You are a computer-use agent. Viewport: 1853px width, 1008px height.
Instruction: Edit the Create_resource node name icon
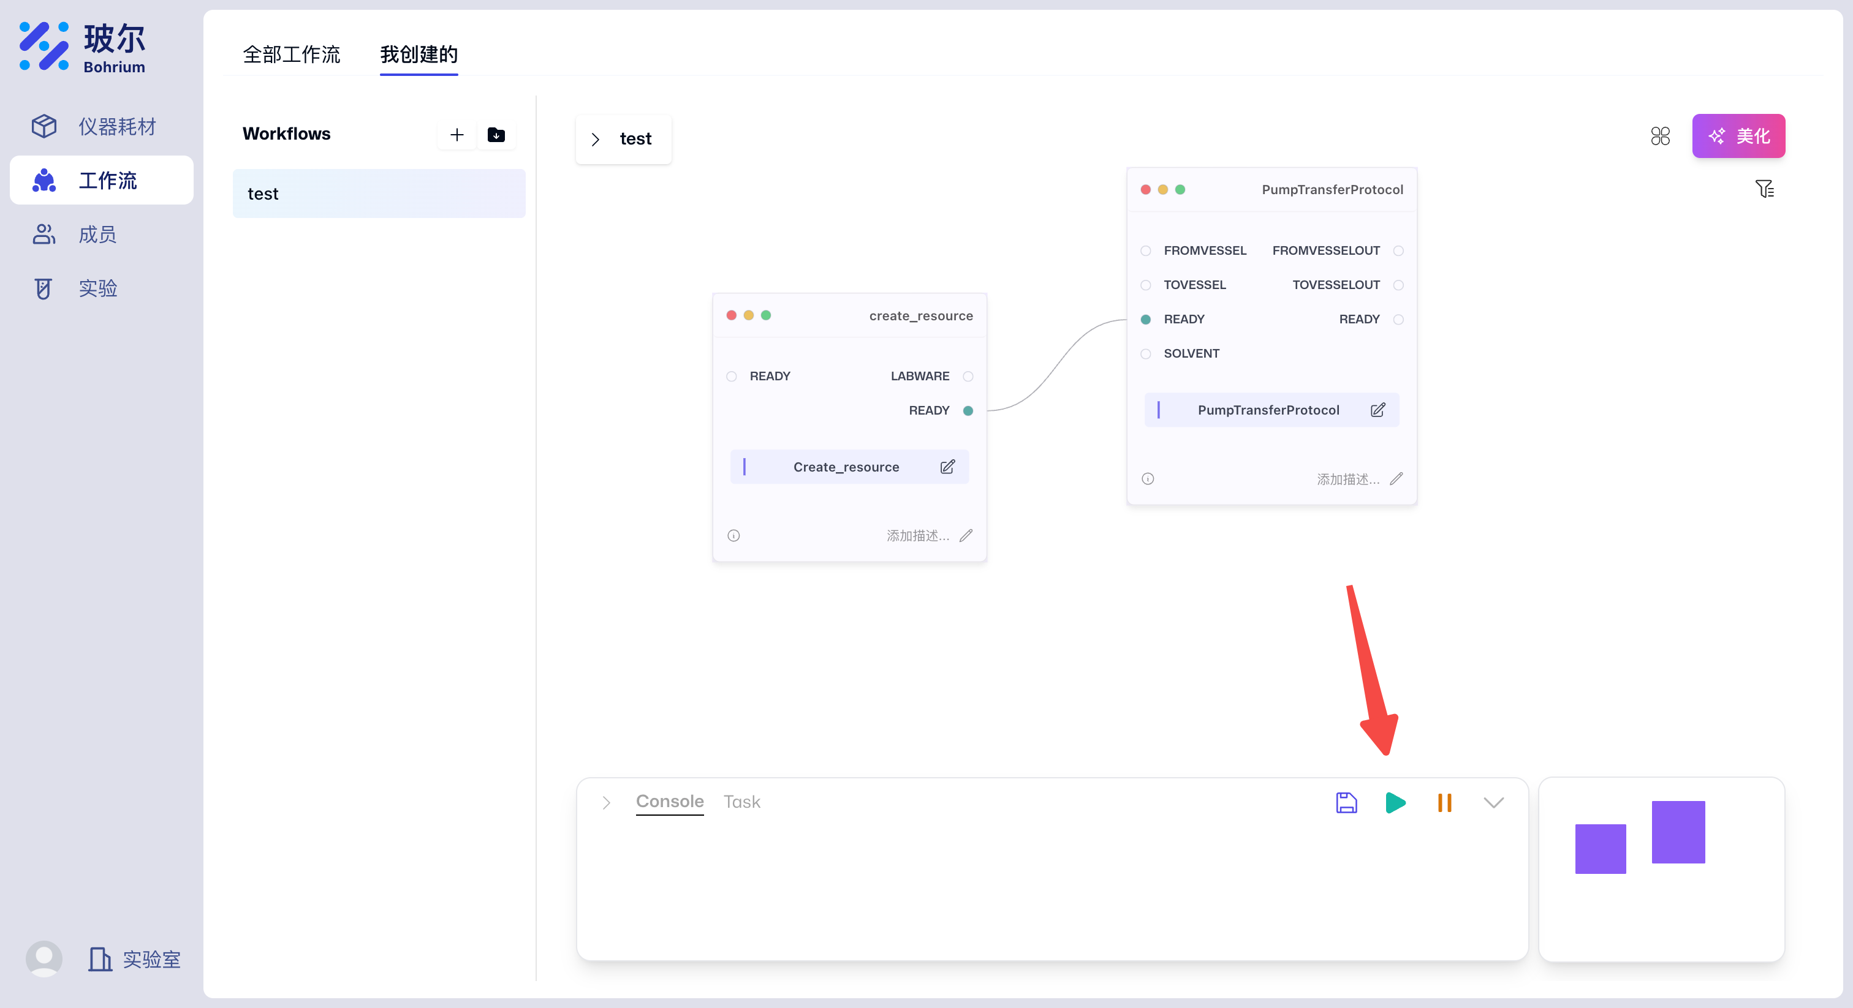pyautogui.click(x=947, y=467)
